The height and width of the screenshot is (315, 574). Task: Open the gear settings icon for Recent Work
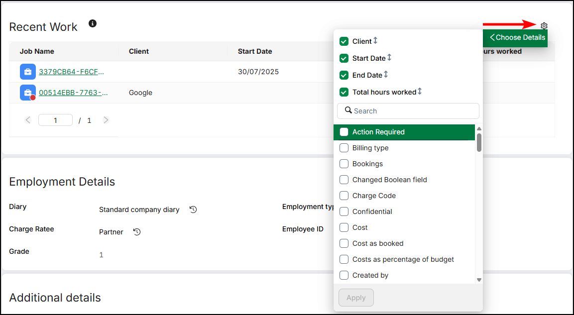point(544,25)
